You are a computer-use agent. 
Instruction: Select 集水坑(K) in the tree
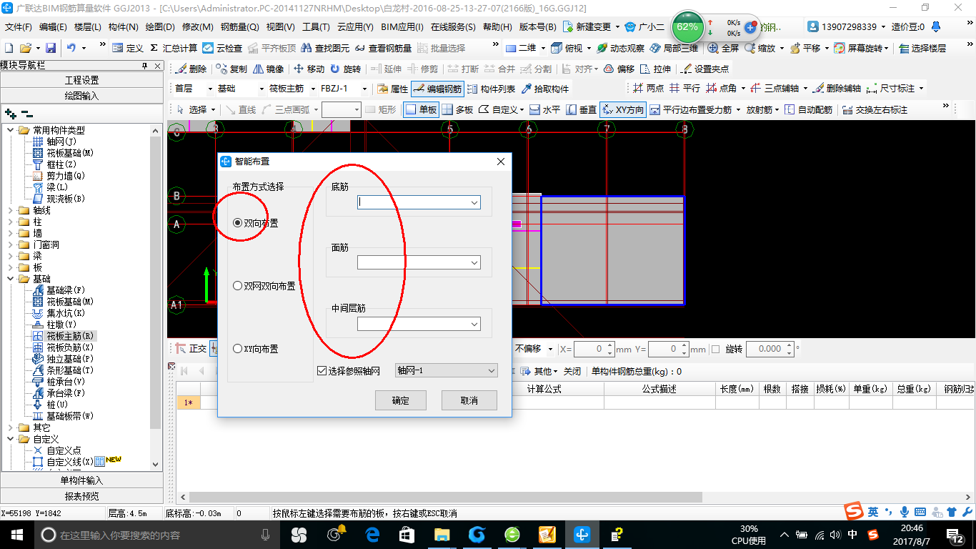(66, 313)
